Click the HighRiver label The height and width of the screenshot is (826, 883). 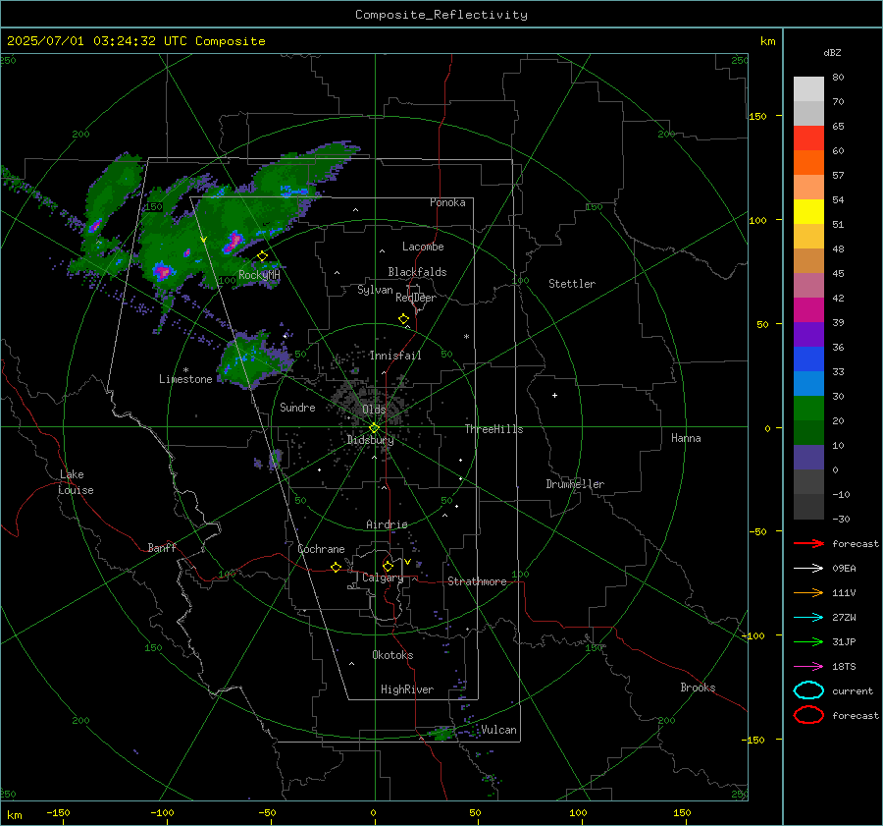tap(406, 689)
